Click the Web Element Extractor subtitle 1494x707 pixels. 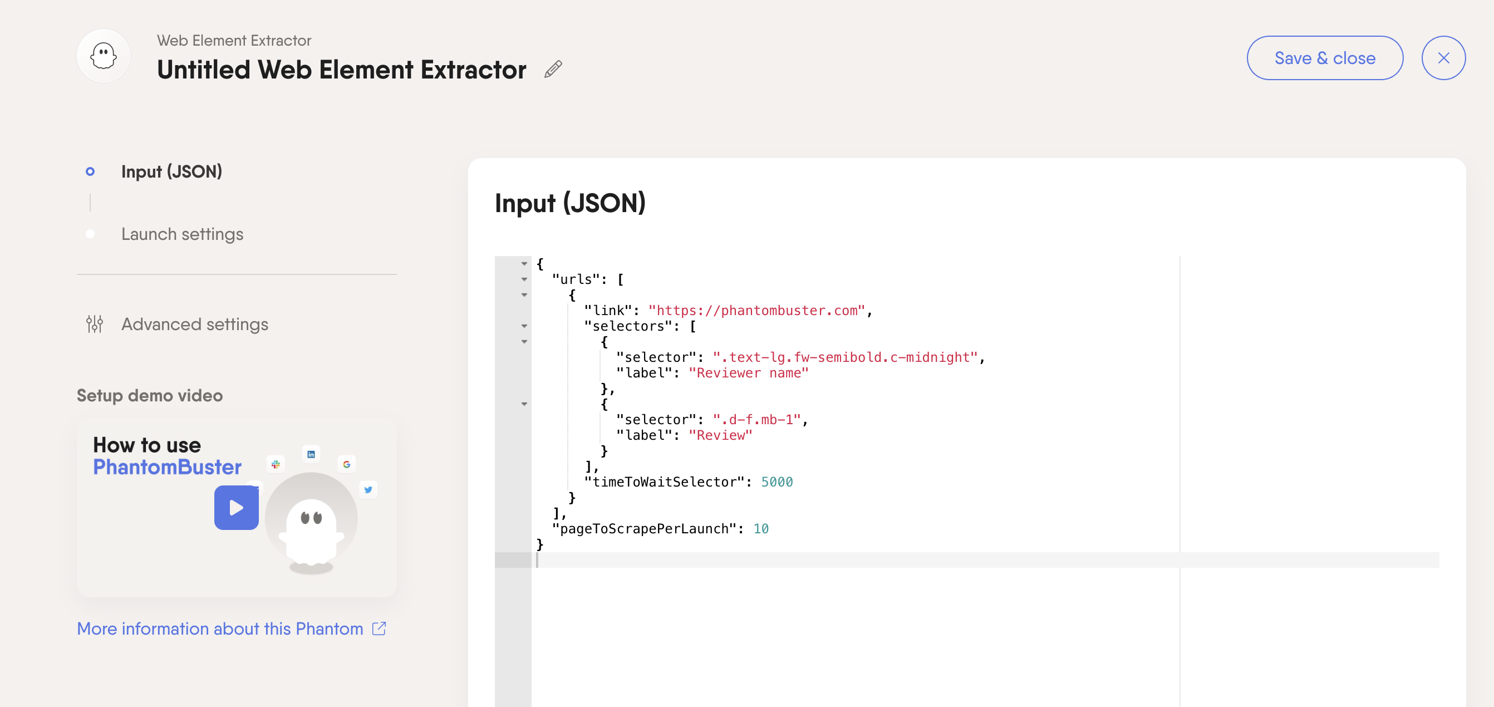(234, 41)
